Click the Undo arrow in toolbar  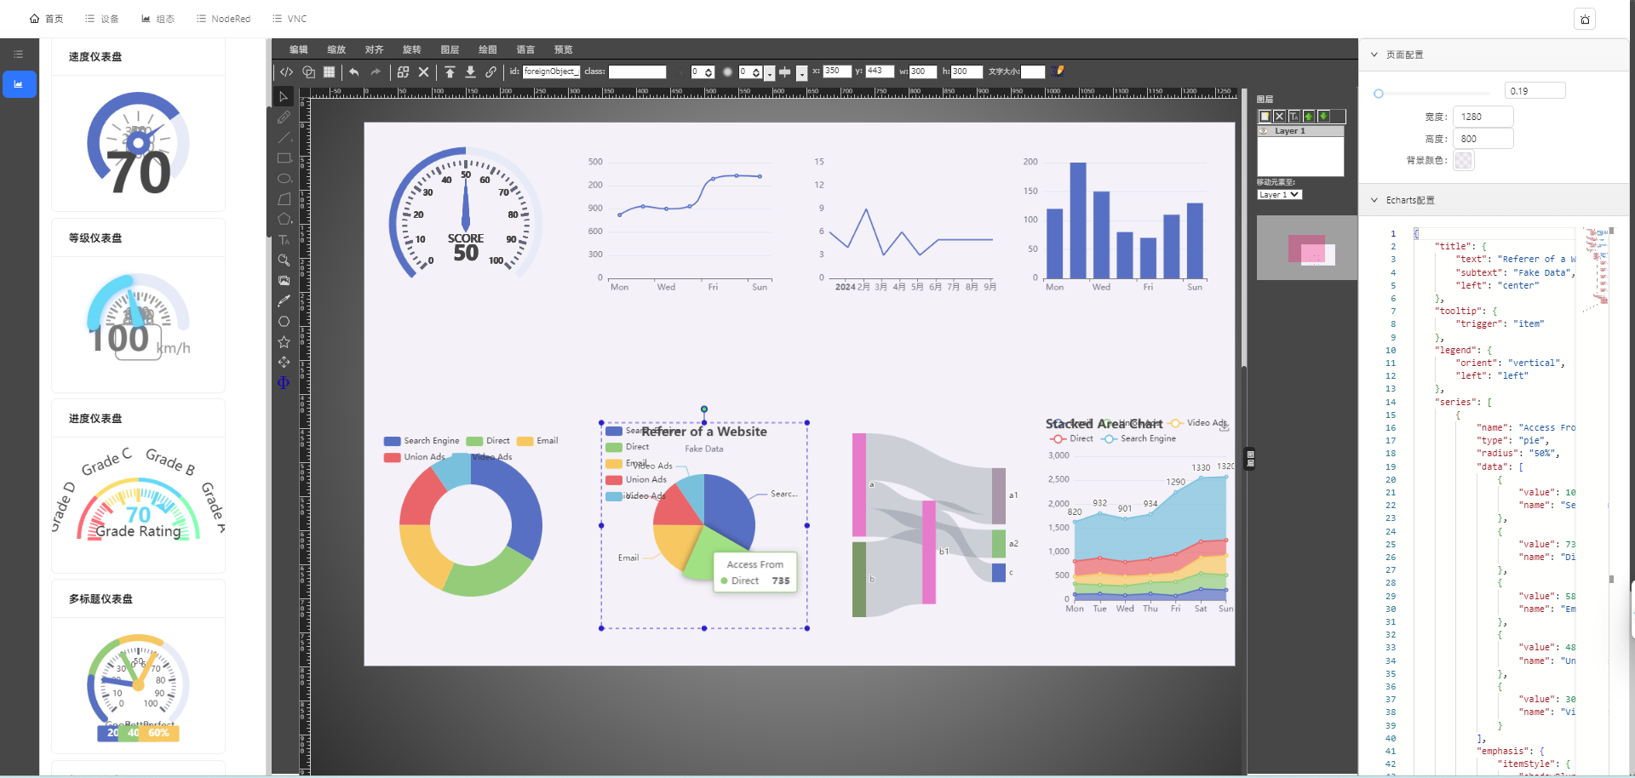tap(354, 72)
